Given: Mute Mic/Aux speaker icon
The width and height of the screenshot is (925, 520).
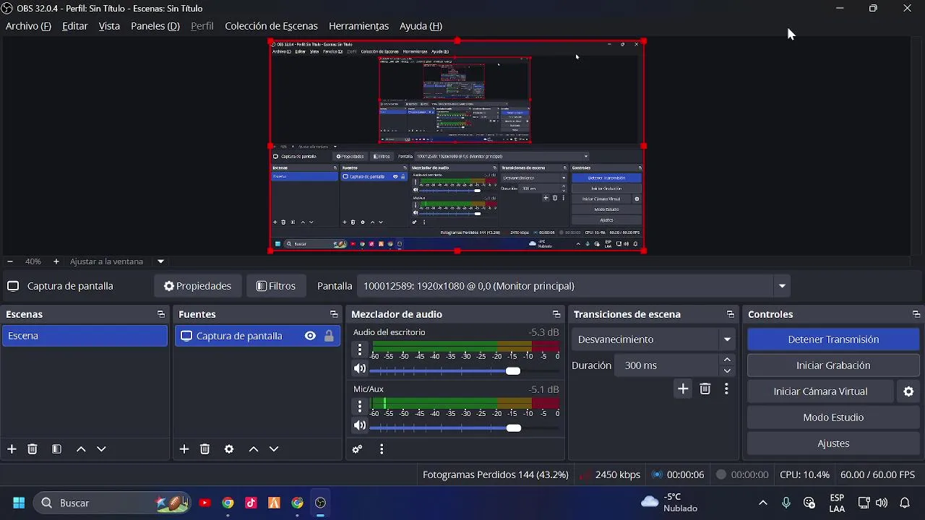Looking at the screenshot, I should pos(360,425).
